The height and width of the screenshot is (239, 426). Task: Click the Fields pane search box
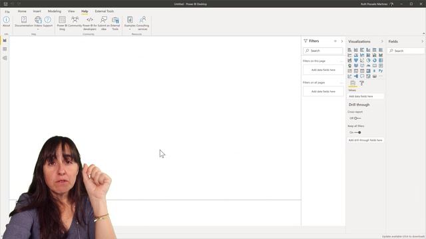[x=406, y=50]
